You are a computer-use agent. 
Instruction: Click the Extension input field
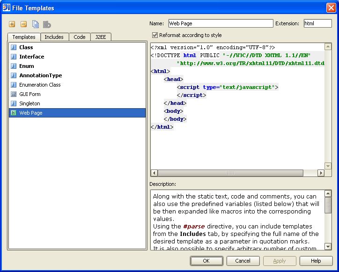coord(317,23)
